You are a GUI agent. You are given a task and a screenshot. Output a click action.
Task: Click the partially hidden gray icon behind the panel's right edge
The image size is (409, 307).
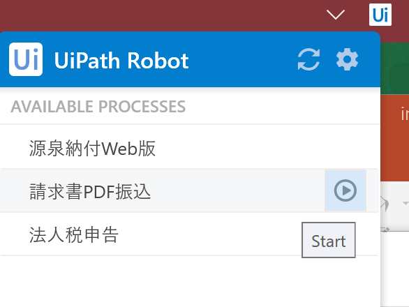pos(385,204)
